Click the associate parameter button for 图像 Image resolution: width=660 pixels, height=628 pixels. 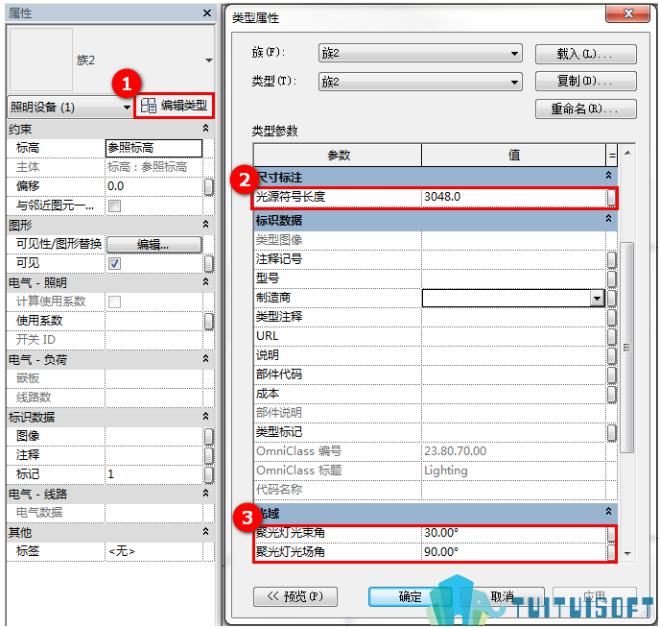pos(209,436)
